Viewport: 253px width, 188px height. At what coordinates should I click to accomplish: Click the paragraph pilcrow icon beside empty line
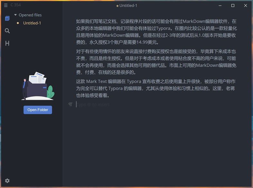pos(70,104)
